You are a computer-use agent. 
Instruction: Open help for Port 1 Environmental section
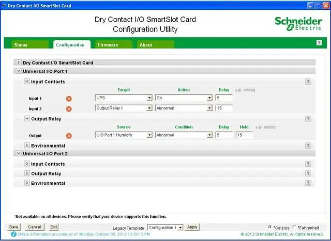point(308,146)
